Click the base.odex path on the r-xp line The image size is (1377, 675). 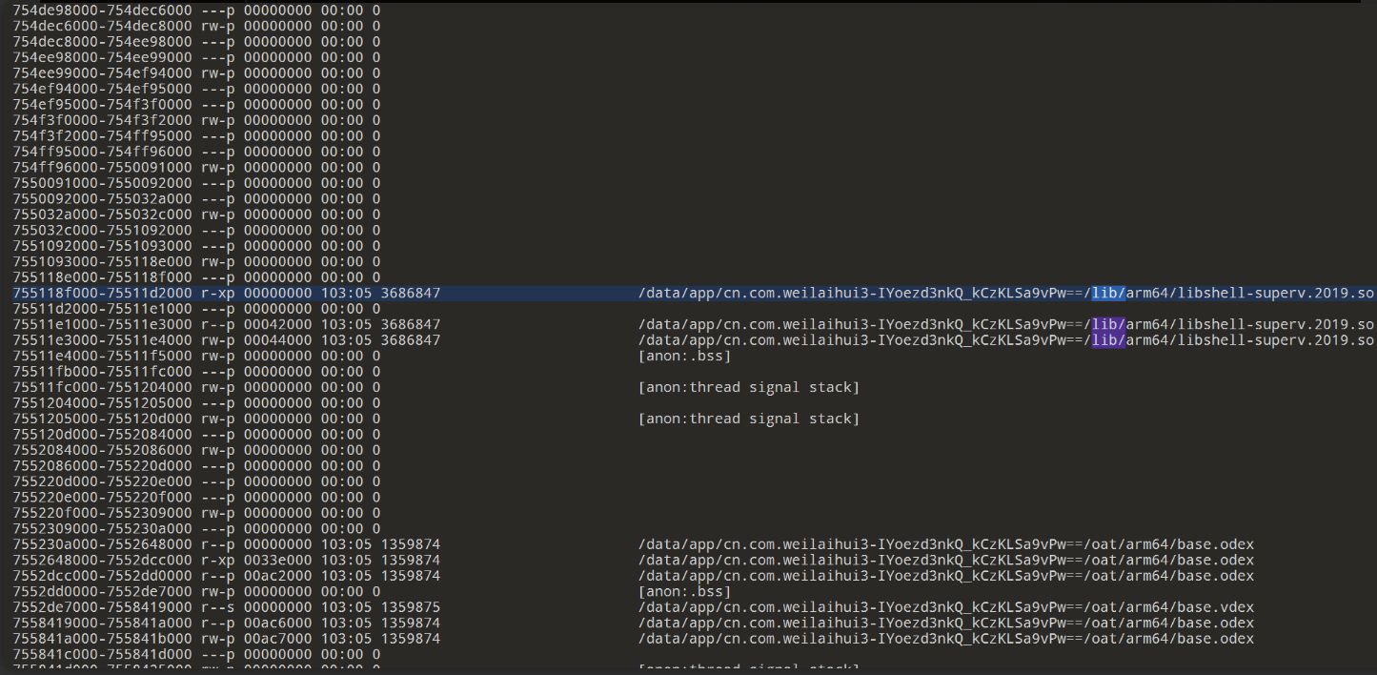pyautogui.click(x=945, y=560)
